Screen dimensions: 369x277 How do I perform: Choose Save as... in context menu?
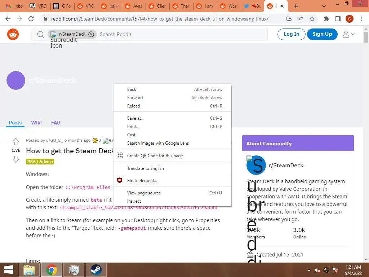172,118
